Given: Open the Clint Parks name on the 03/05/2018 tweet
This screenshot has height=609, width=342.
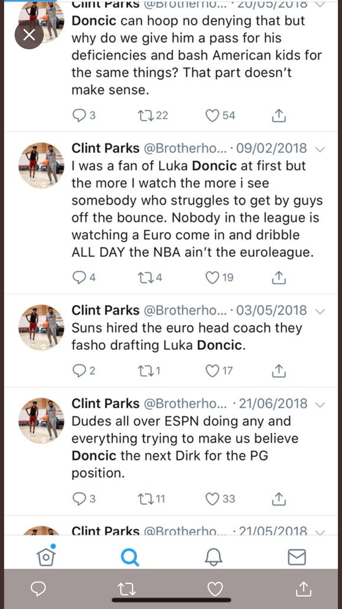Looking at the screenshot, I should coord(105,310).
